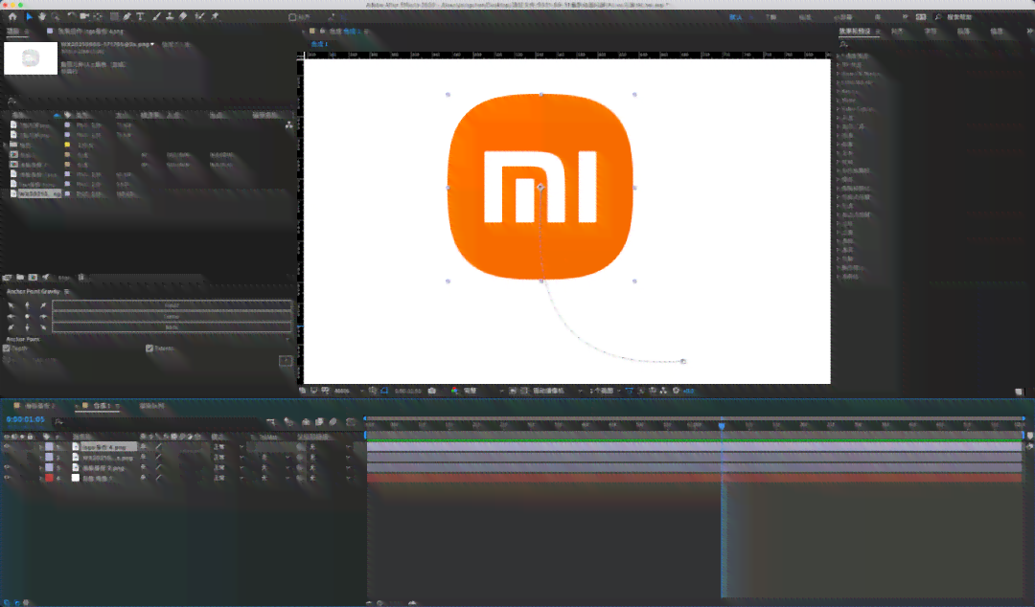Viewport: 1035px width, 607px height.
Task: Go to the Home screen icon
Action: point(11,16)
